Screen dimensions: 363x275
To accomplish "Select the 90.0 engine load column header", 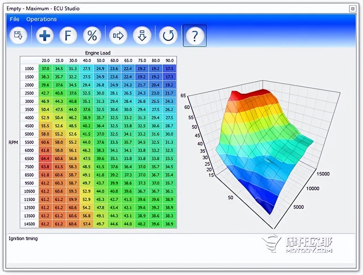I will [170, 60].
